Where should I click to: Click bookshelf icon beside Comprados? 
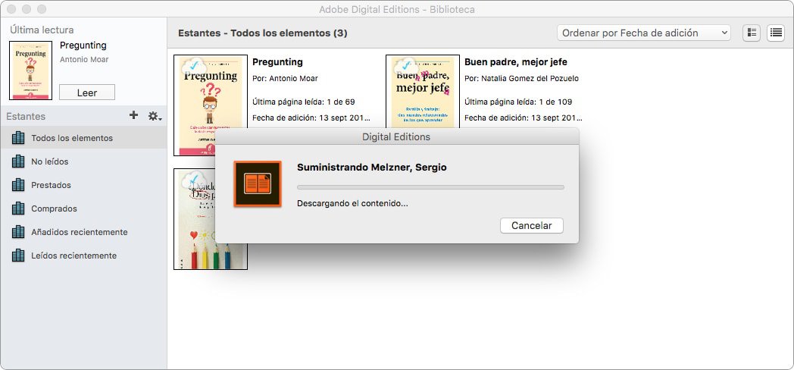(18, 209)
